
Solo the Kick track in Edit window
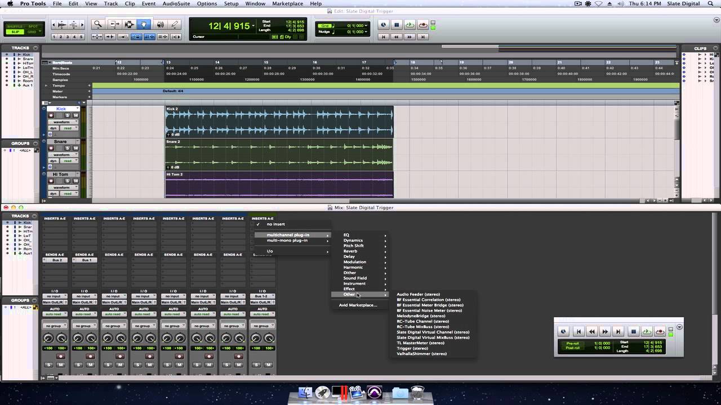[68, 115]
